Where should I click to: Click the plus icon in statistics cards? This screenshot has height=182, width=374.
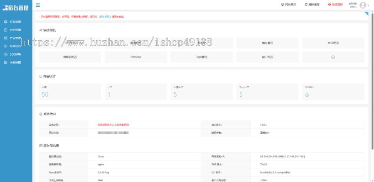(x=307, y=95)
